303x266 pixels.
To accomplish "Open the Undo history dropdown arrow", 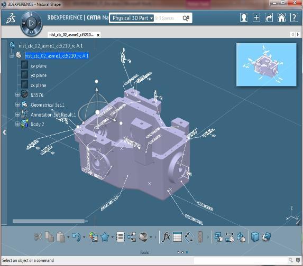I will 84,237.
